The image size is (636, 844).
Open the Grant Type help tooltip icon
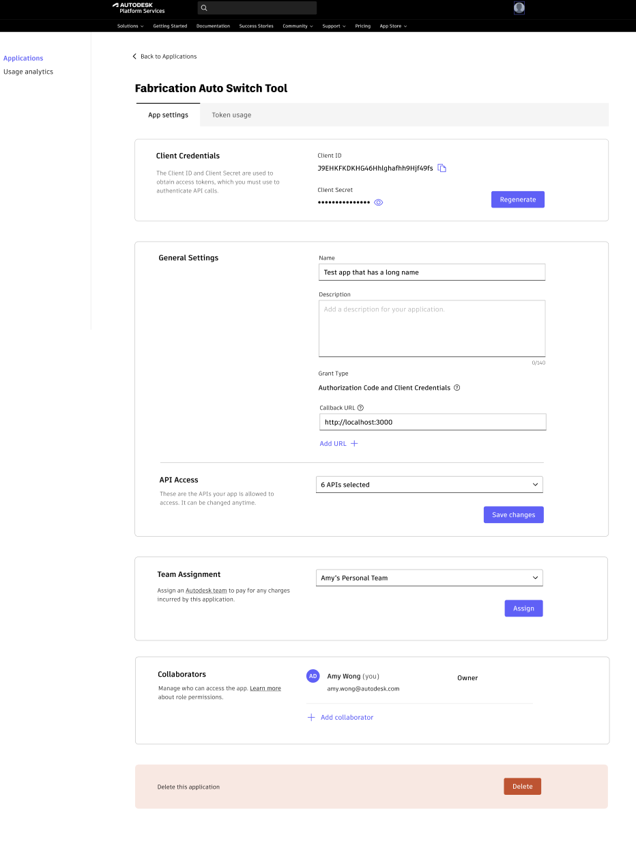tap(457, 387)
